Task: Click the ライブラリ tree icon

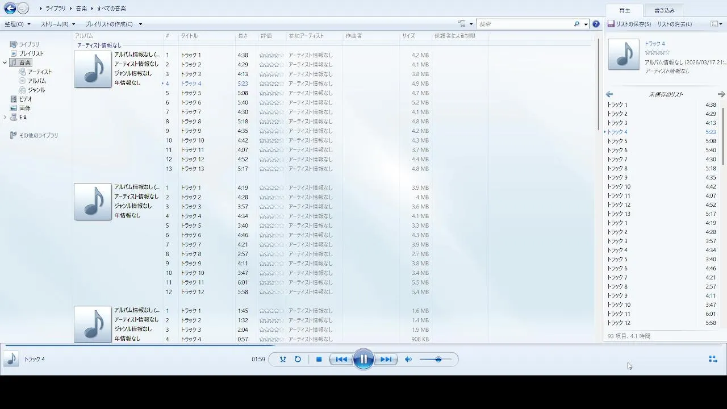Action: pos(14,44)
